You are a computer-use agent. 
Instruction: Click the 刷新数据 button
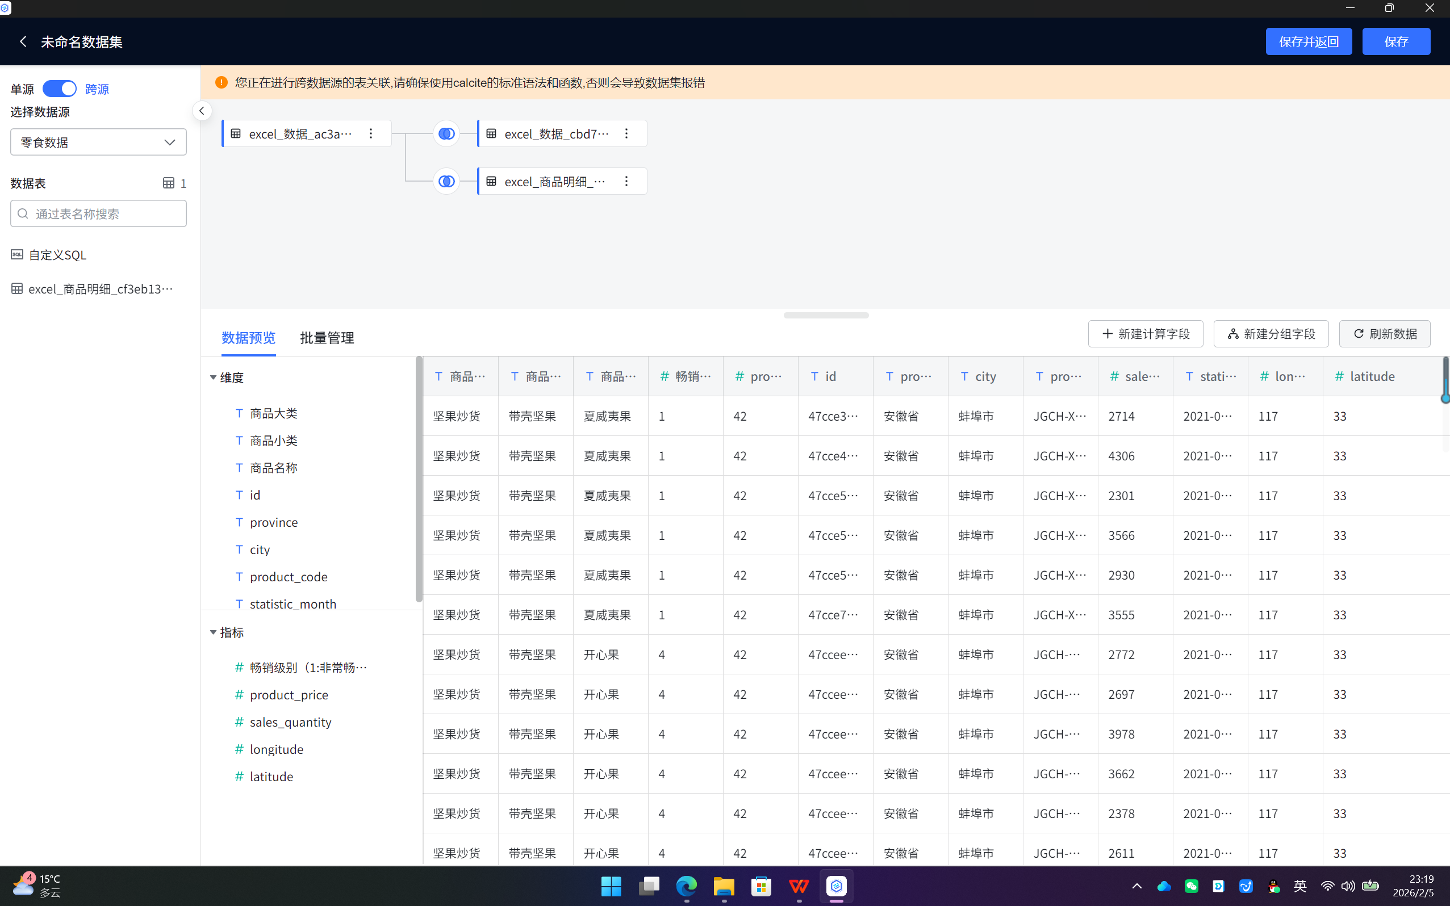click(x=1384, y=334)
